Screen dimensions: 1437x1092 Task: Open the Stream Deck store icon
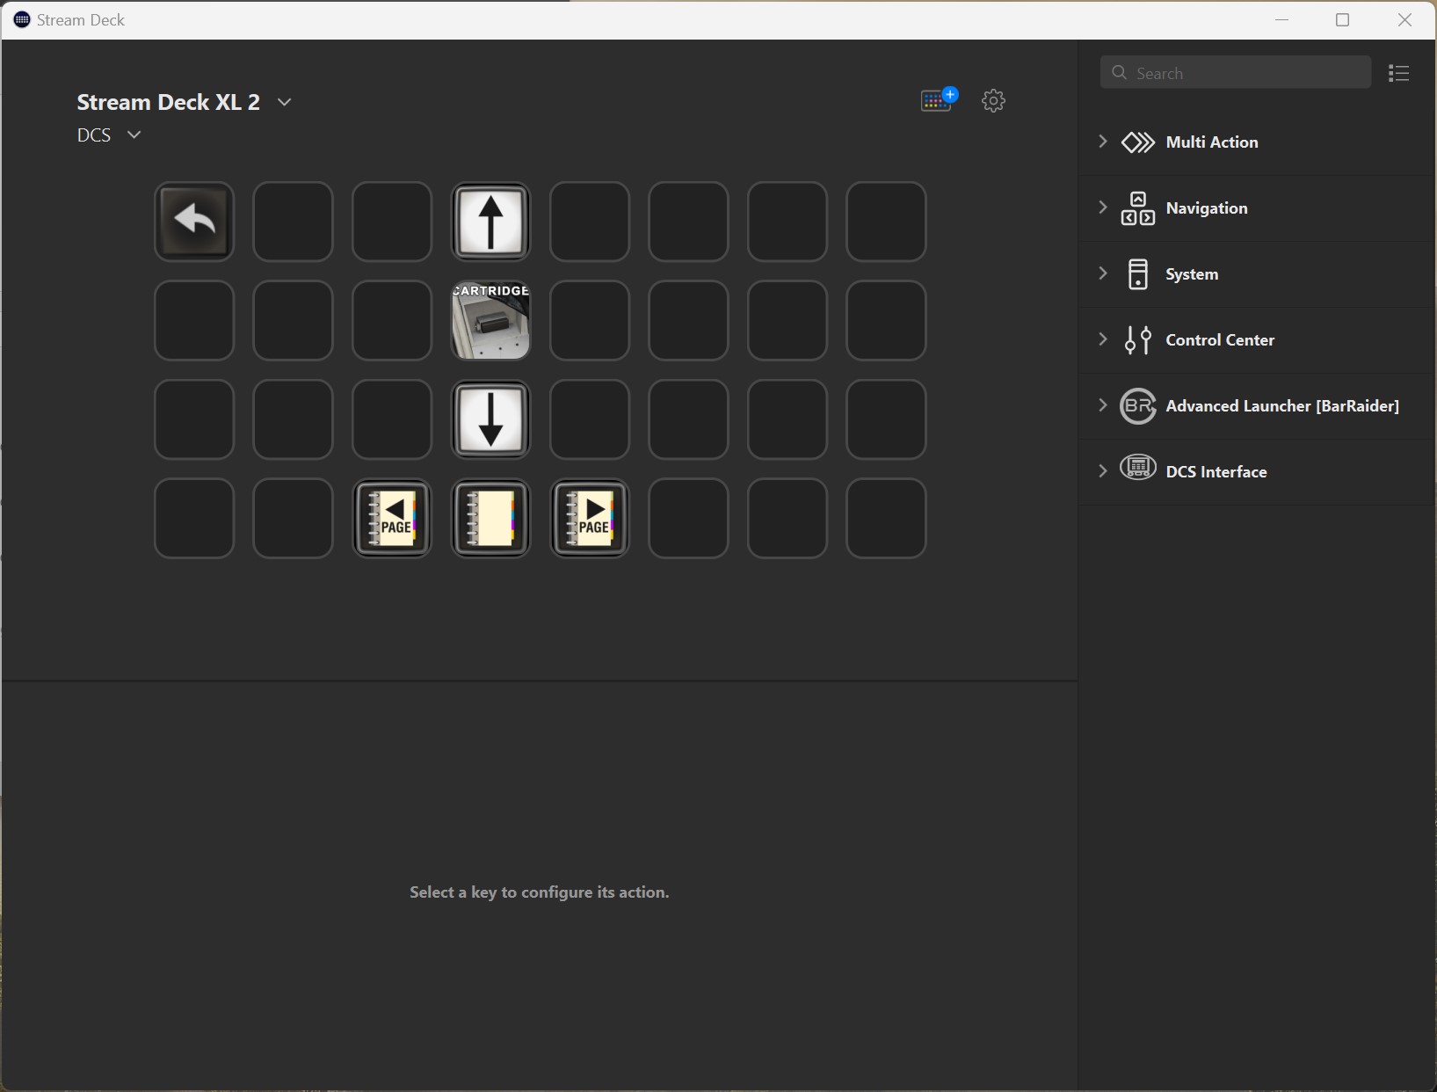tap(938, 100)
